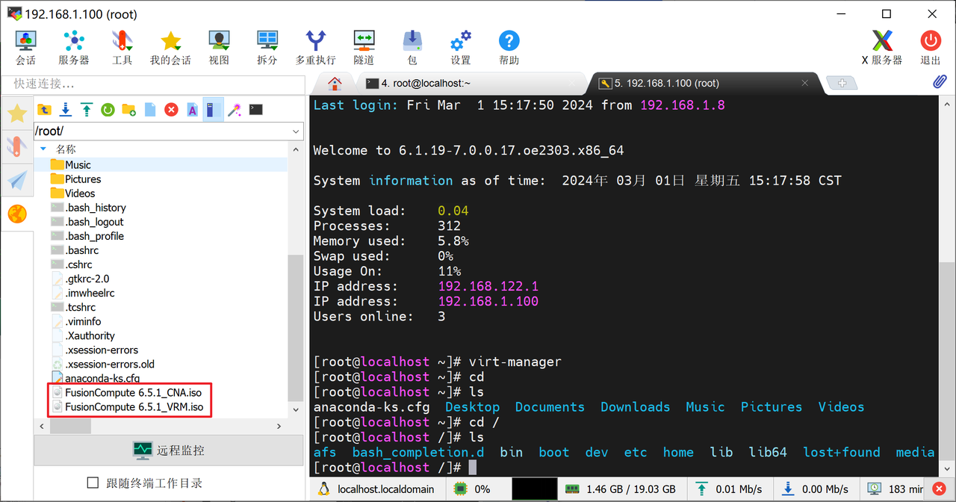956x502 pixels.
Task: Open the 多重执行 MultiExec tool
Action: [315, 47]
